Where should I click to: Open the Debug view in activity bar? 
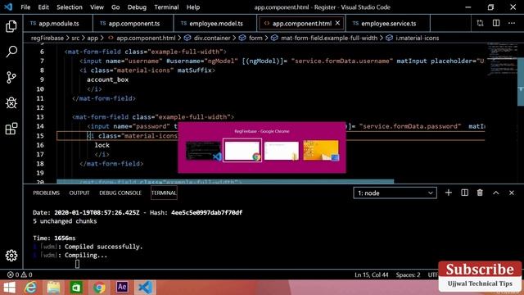11,102
